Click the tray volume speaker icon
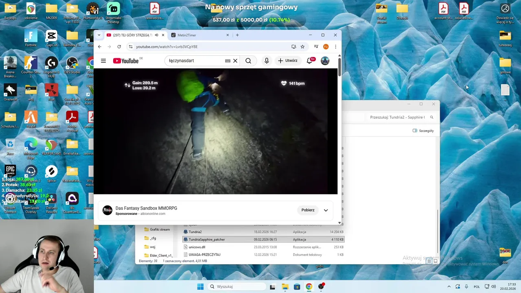This screenshot has width=521, height=293. point(494,286)
